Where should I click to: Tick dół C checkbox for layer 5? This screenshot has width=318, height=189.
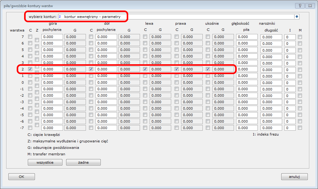pos(91,50)
